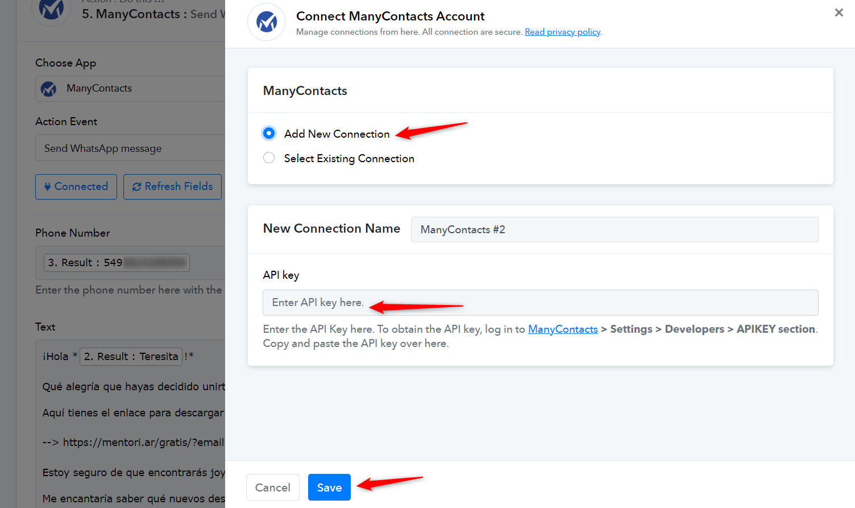Click the Phone Number field in background
The height and width of the screenshot is (508, 855).
[130, 263]
